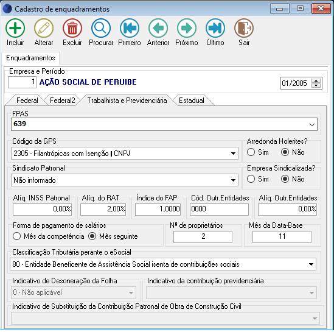Expand the FPAS dropdown
The width and height of the screenshot is (334, 332).
click(x=312, y=124)
